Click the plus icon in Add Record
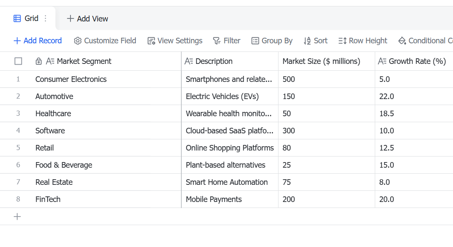Image resolution: width=453 pixels, height=247 pixels. [17, 41]
